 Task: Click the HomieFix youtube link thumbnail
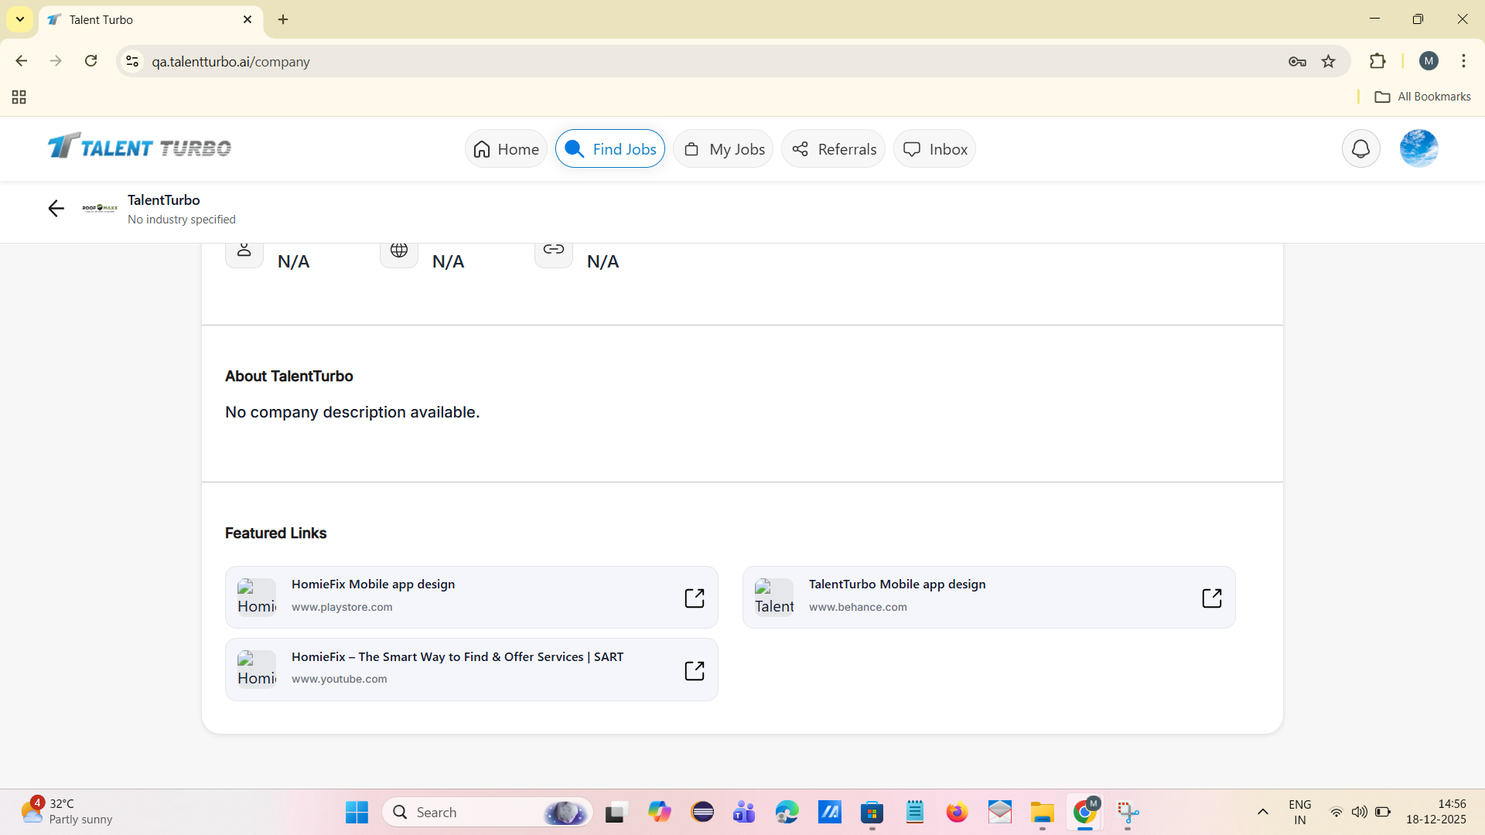[x=257, y=670]
